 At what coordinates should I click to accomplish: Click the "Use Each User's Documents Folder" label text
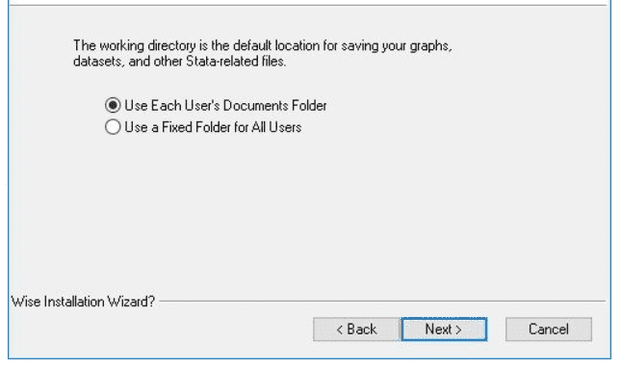click(x=225, y=105)
